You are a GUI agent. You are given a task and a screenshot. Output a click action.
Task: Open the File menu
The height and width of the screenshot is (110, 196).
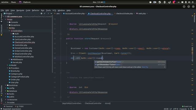(x=2, y=10)
